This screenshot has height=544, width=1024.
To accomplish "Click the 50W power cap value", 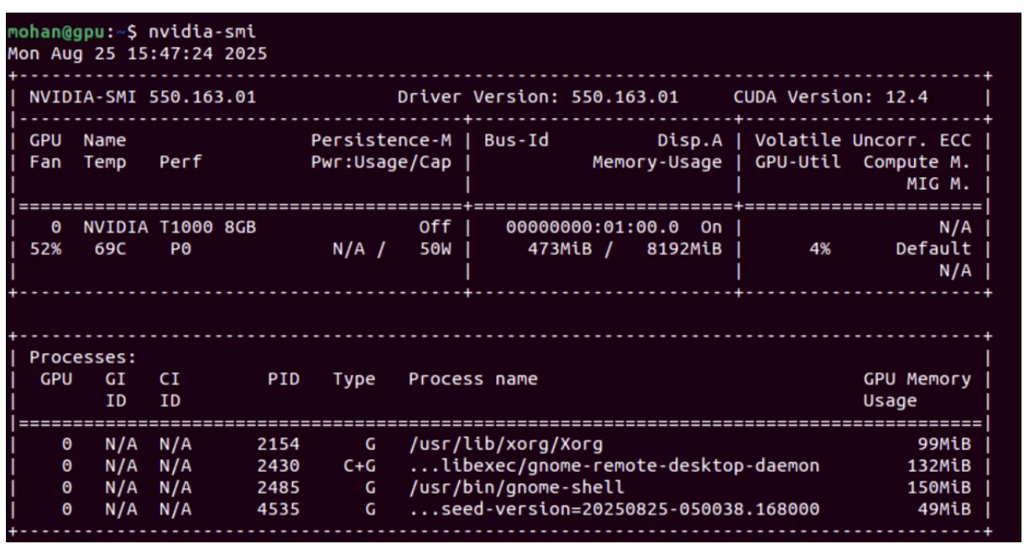I will (x=435, y=248).
